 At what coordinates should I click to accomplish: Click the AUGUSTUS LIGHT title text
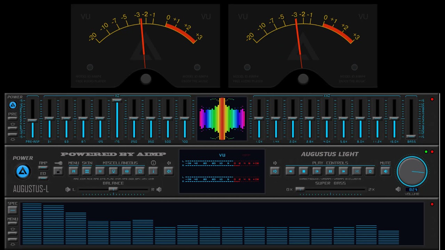(x=330, y=154)
